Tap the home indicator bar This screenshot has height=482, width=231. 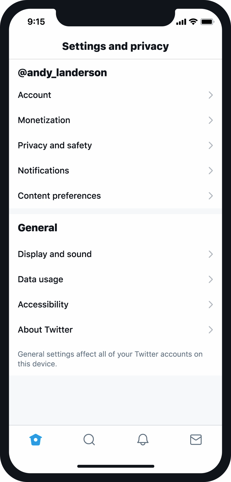coord(116,466)
